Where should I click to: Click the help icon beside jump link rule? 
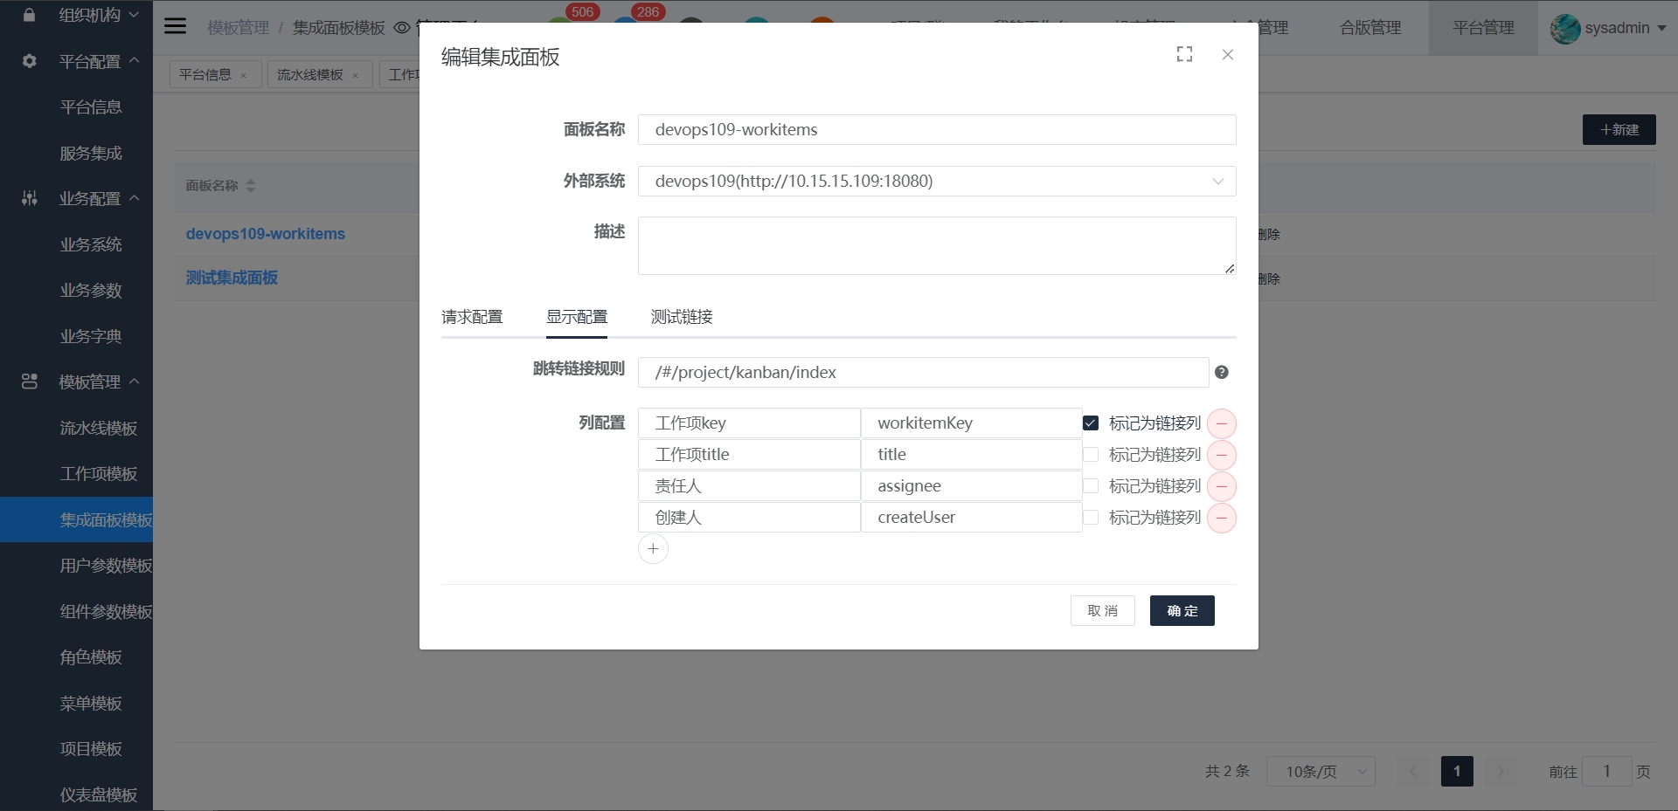tap(1222, 372)
